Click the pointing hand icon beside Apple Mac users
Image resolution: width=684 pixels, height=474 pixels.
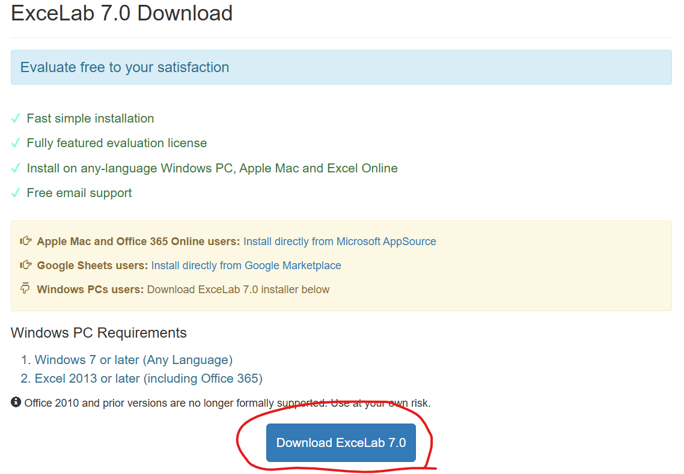point(26,241)
